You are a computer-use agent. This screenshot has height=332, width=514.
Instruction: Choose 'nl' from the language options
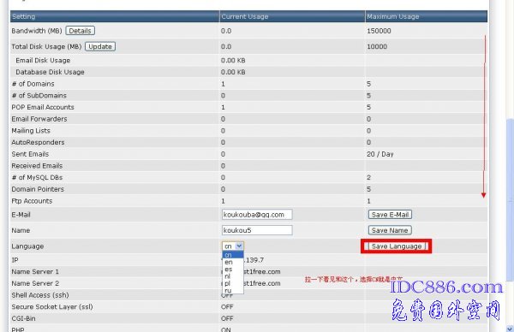[233, 276]
